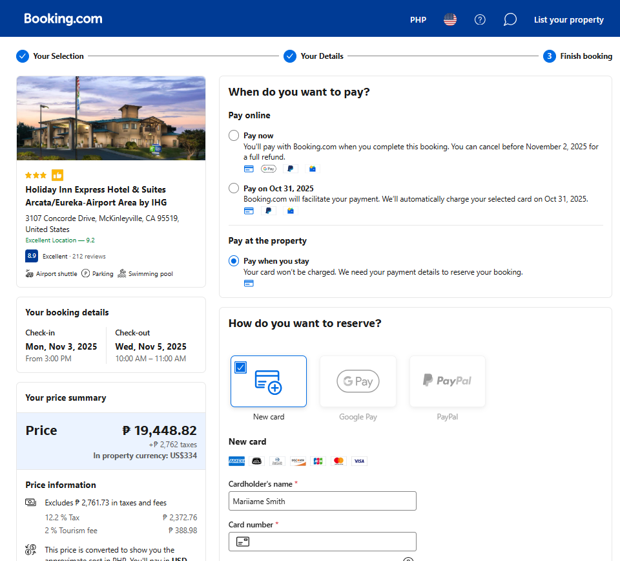Viewport: 620px width, 561px height.
Task: Open the language flag selector
Action: pos(450,19)
